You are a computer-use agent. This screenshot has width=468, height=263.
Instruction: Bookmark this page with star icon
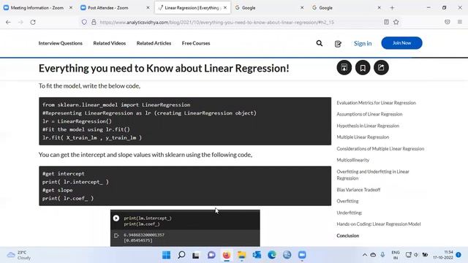tap(396, 22)
